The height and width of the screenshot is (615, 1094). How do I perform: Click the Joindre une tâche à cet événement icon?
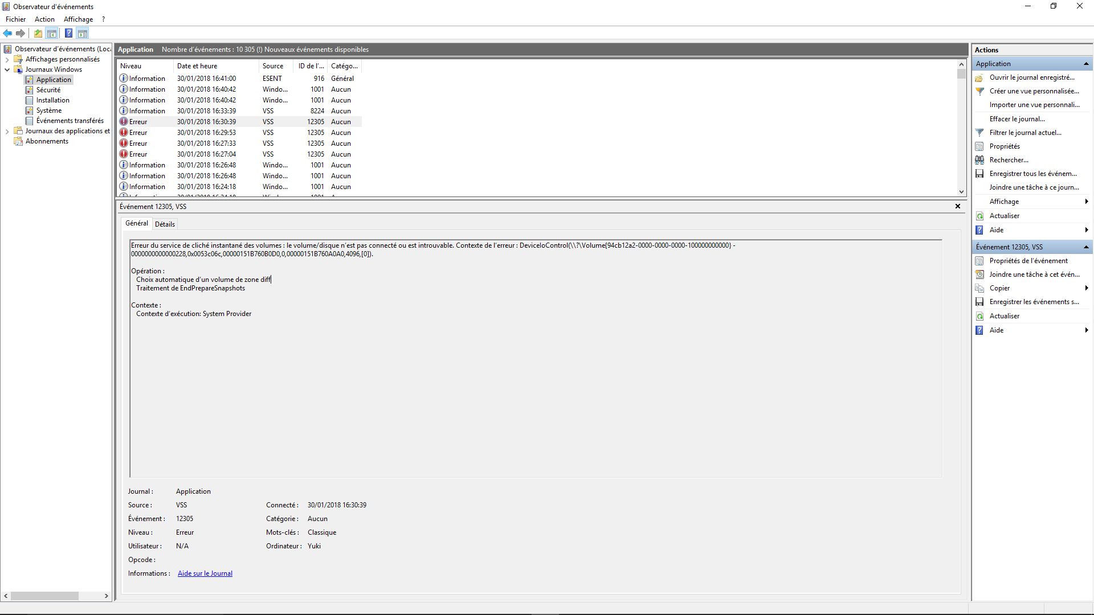[x=979, y=274]
